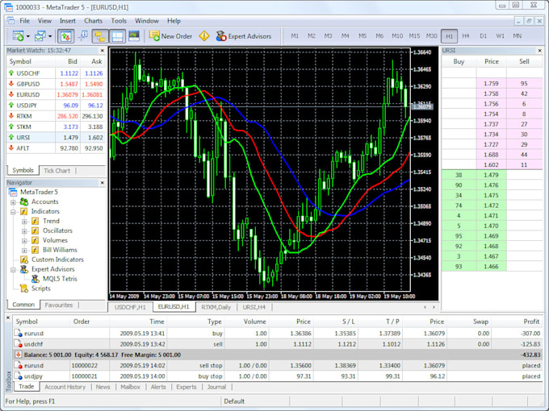Select the RTKM symbol row
This screenshot has width=549, height=411.
[56, 116]
